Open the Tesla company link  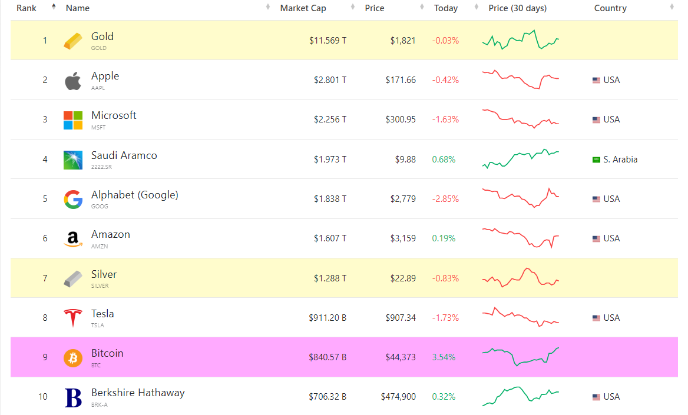pos(102,314)
